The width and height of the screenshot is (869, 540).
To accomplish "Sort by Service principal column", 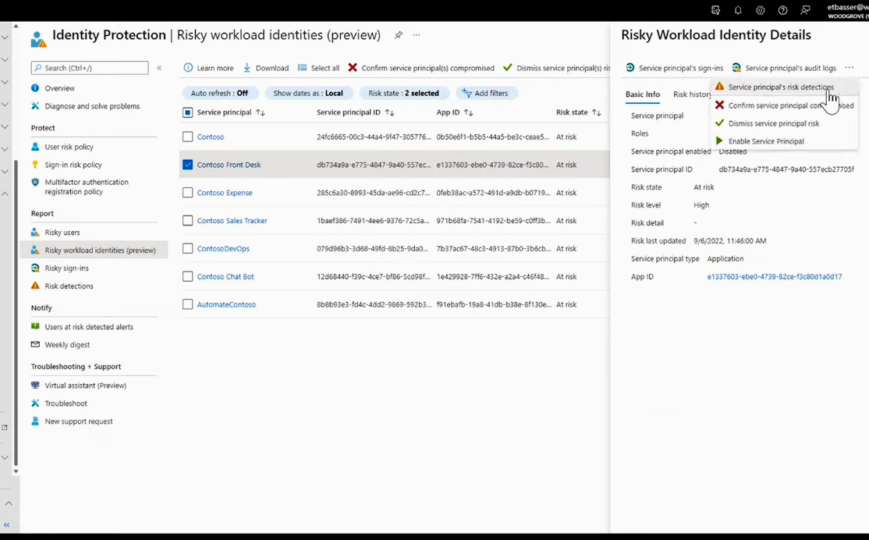I will coord(231,112).
